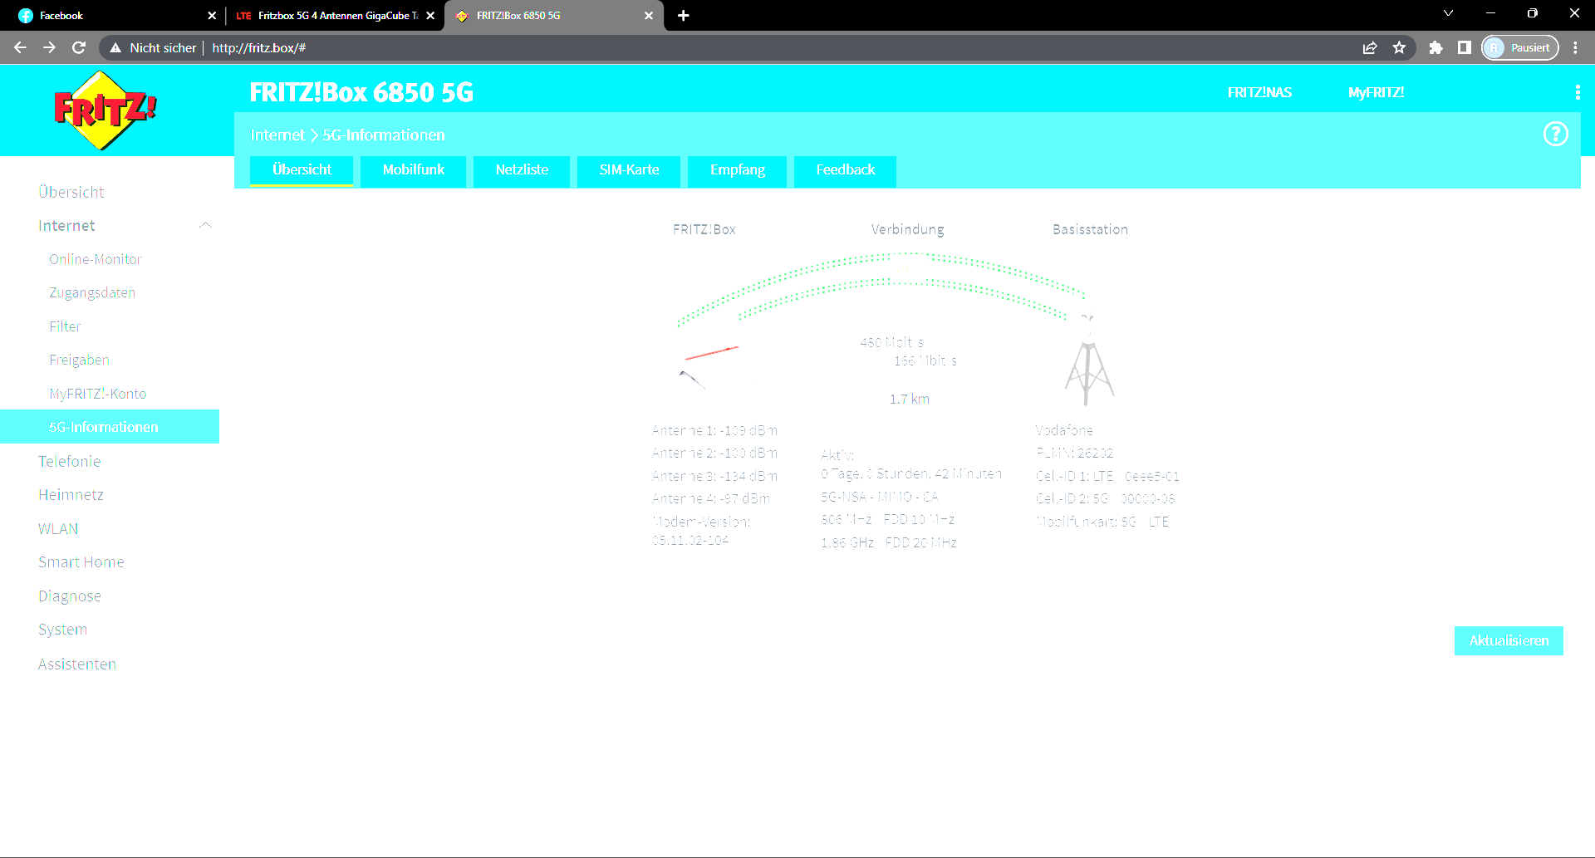Switch to Fritzbox 5G 4 Antennen tab
Viewport: 1595px width, 858px height.
coord(335,15)
